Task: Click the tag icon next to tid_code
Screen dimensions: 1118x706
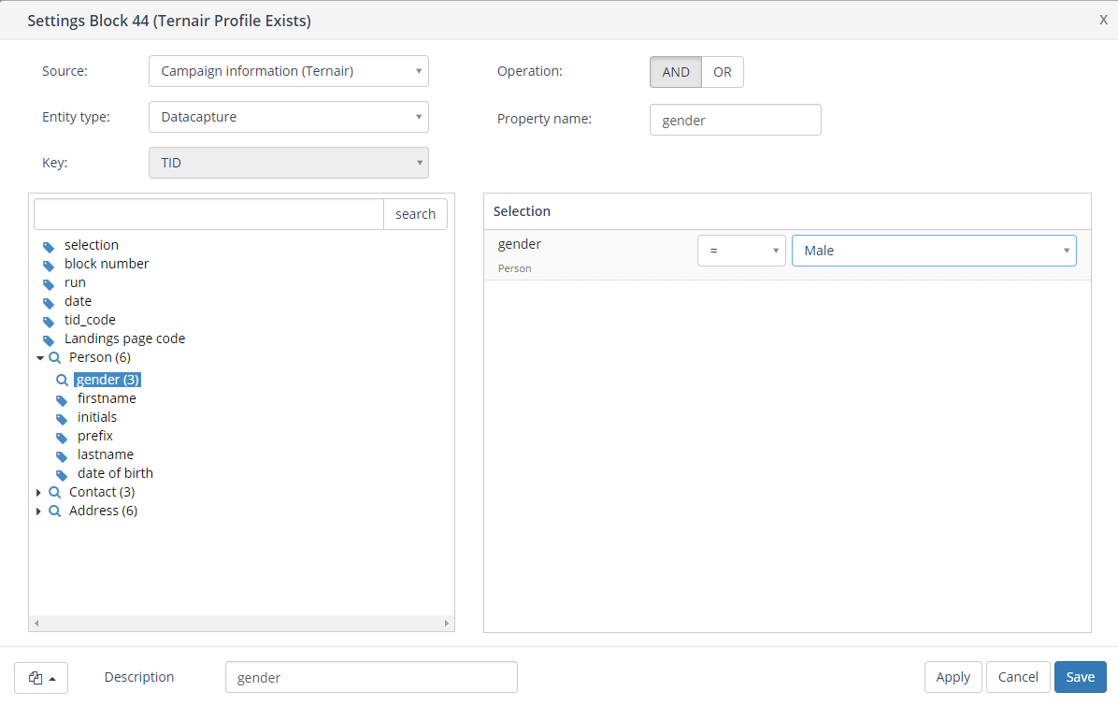Action: pyautogui.click(x=49, y=322)
